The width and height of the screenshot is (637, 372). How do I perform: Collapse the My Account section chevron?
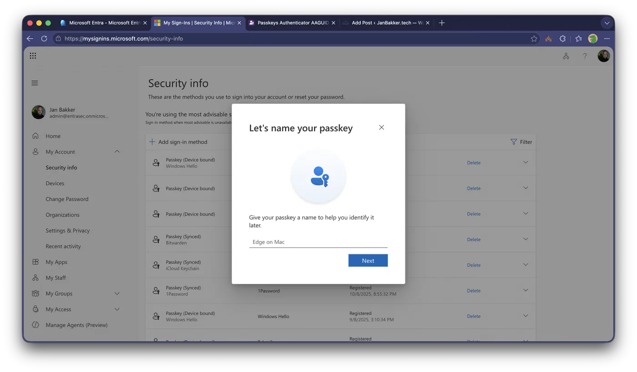[117, 152]
